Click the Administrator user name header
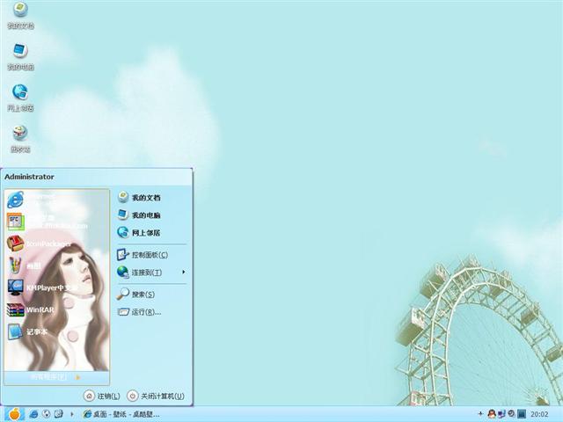This screenshot has width=563, height=422. pyautogui.click(x=29, y=177)
